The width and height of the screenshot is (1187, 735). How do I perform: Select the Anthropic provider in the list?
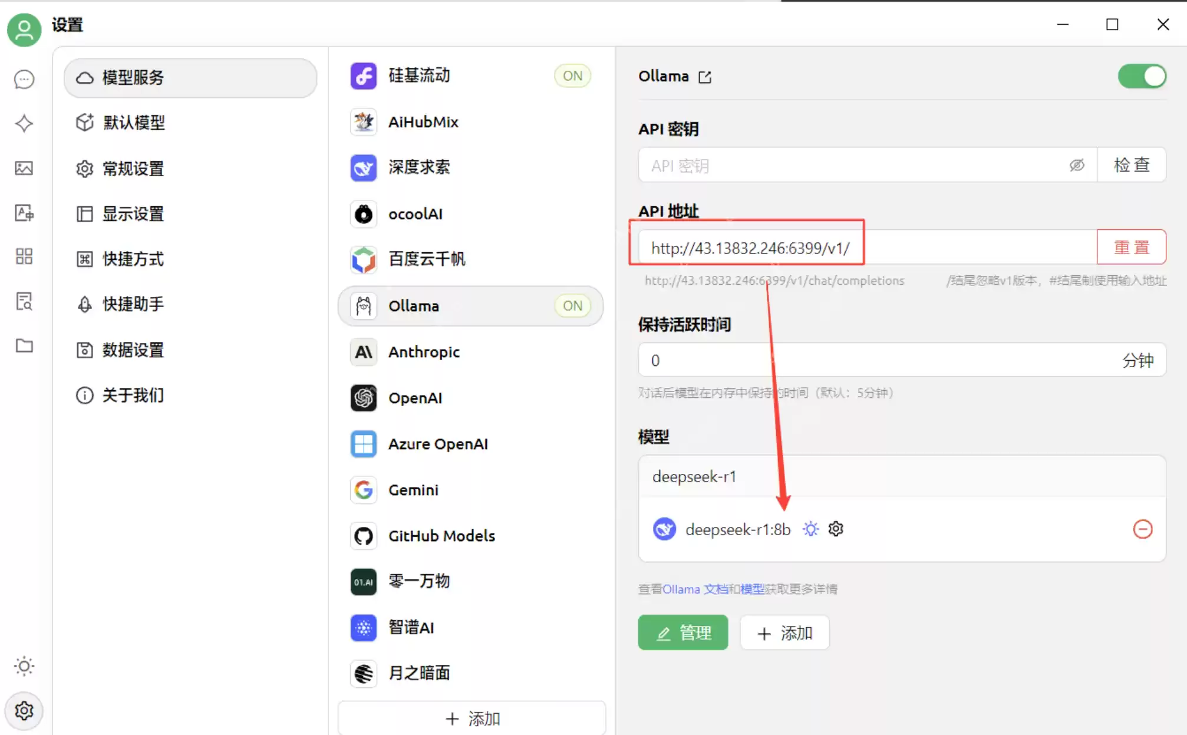(x=423, y=352)
